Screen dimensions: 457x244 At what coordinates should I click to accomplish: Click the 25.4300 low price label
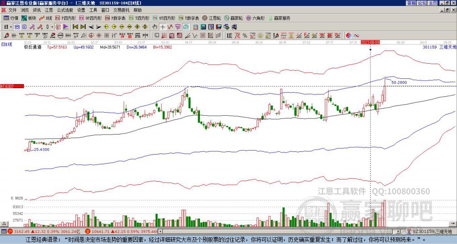click(42, 150)
